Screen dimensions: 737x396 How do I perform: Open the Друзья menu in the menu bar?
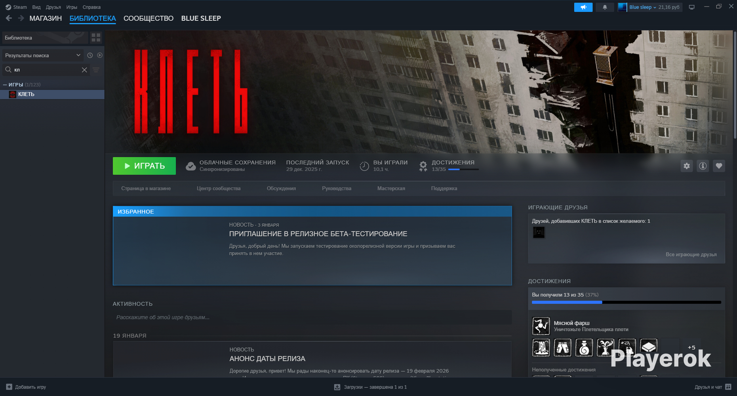(53, 7)
